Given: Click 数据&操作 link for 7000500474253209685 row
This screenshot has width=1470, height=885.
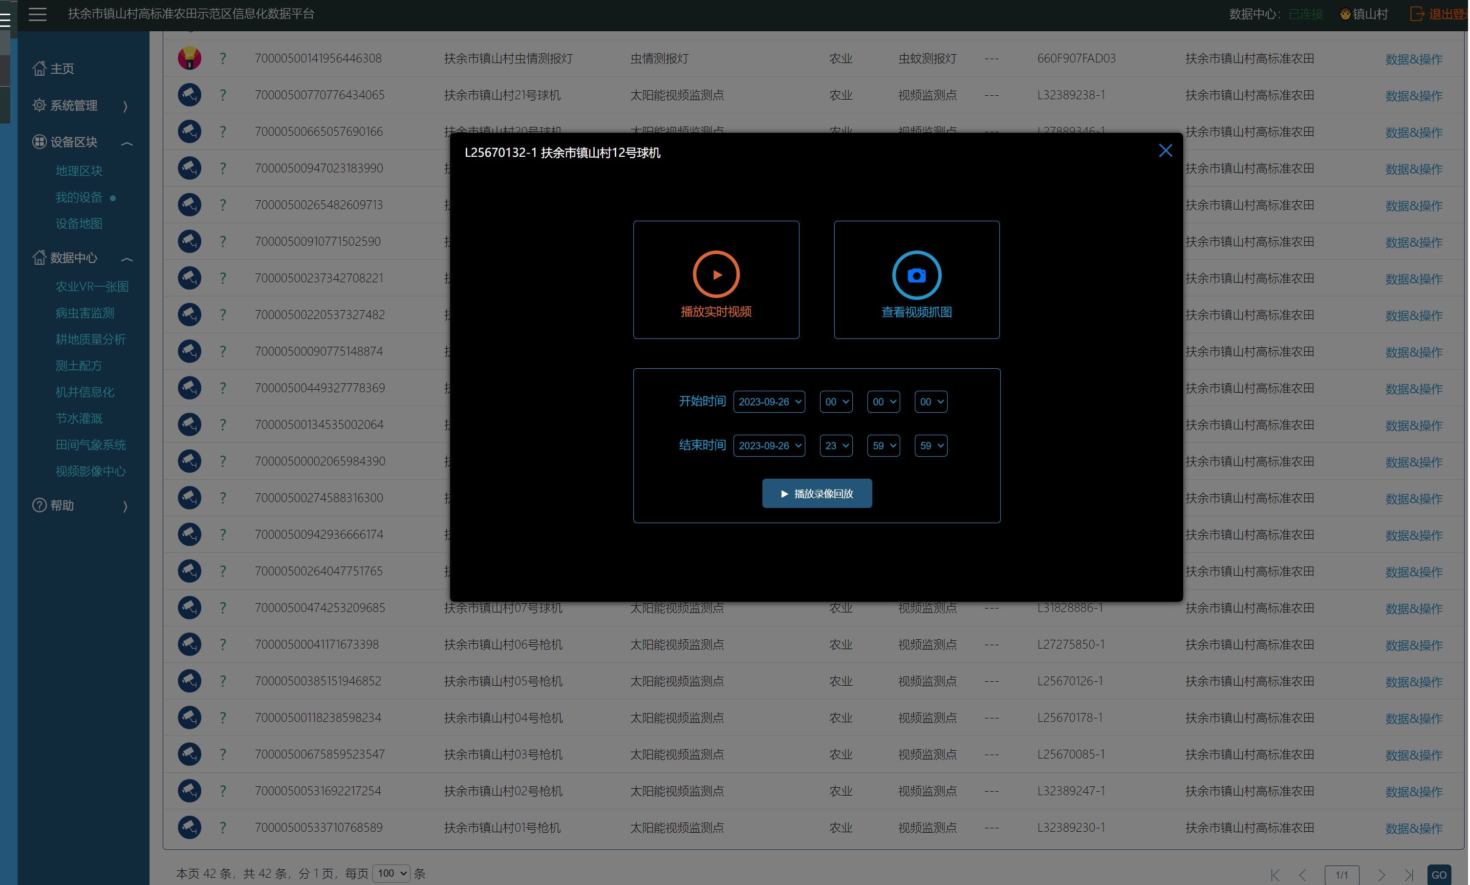Looking at the screenshot, I should pos(1413,608).
